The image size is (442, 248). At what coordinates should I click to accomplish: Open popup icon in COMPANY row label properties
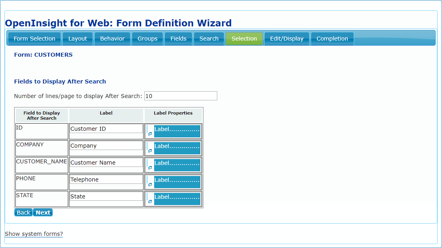[x=150, y=151]
